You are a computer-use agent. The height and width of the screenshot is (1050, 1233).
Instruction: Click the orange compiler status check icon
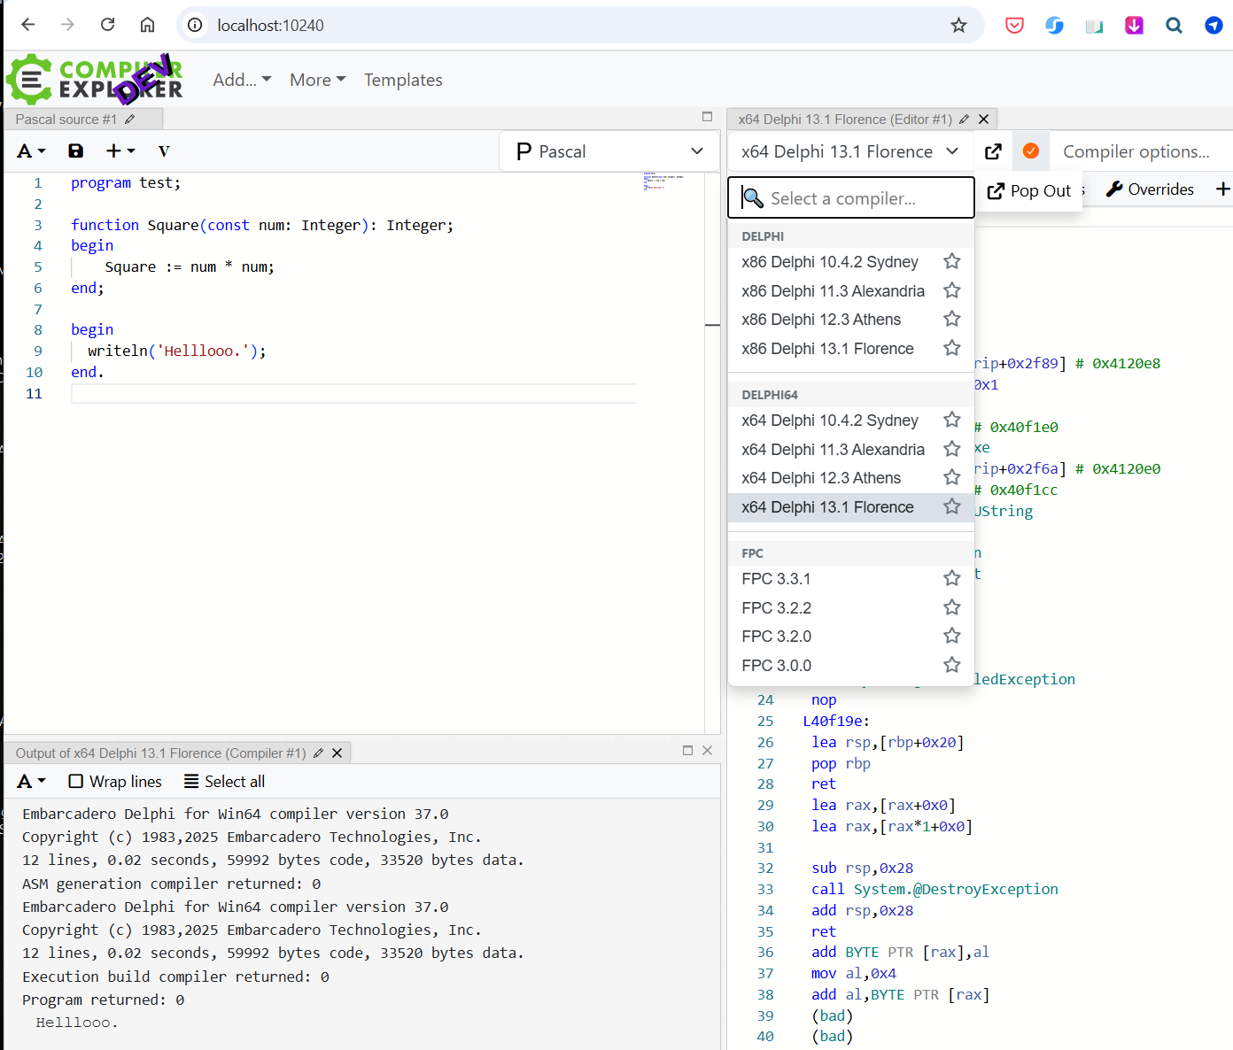click(x=1031, y=151)
